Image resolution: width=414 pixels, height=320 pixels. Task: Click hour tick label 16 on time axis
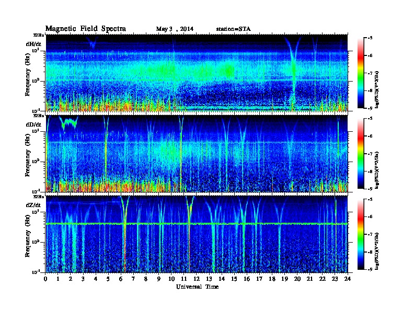point(247,279)
